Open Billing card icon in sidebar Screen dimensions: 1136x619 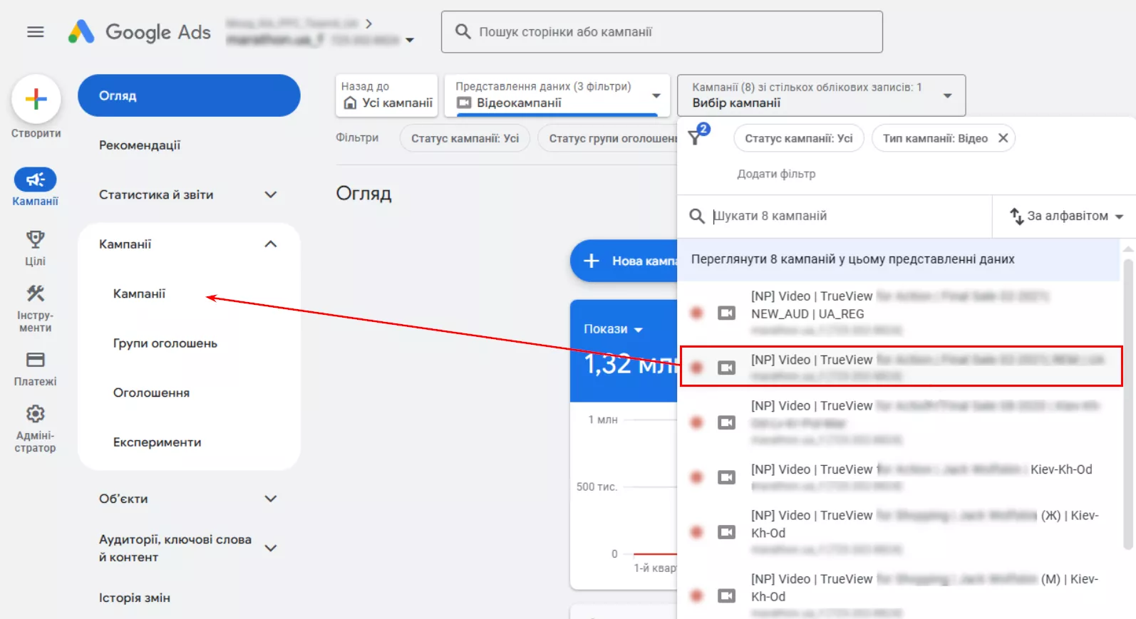35,360
